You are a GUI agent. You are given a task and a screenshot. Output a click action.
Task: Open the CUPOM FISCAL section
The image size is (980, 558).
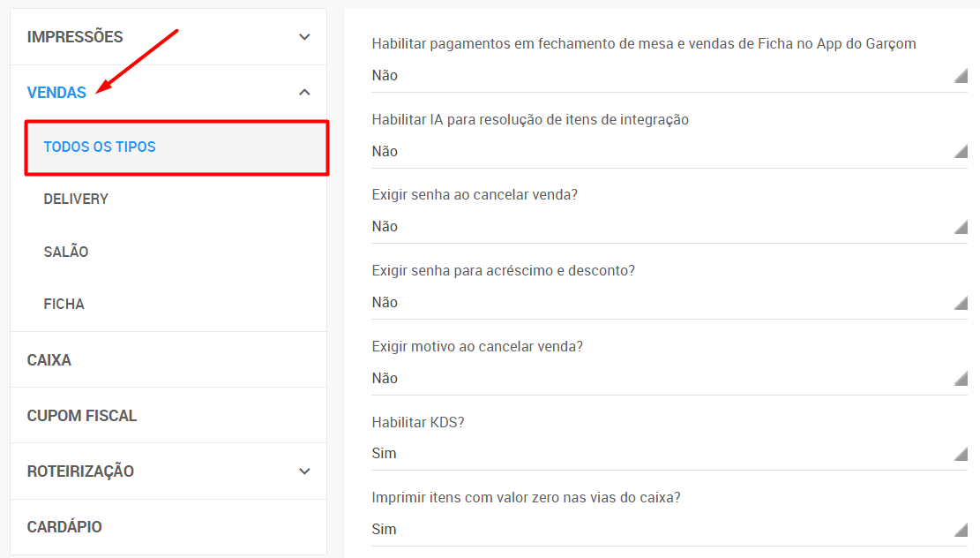82,416
